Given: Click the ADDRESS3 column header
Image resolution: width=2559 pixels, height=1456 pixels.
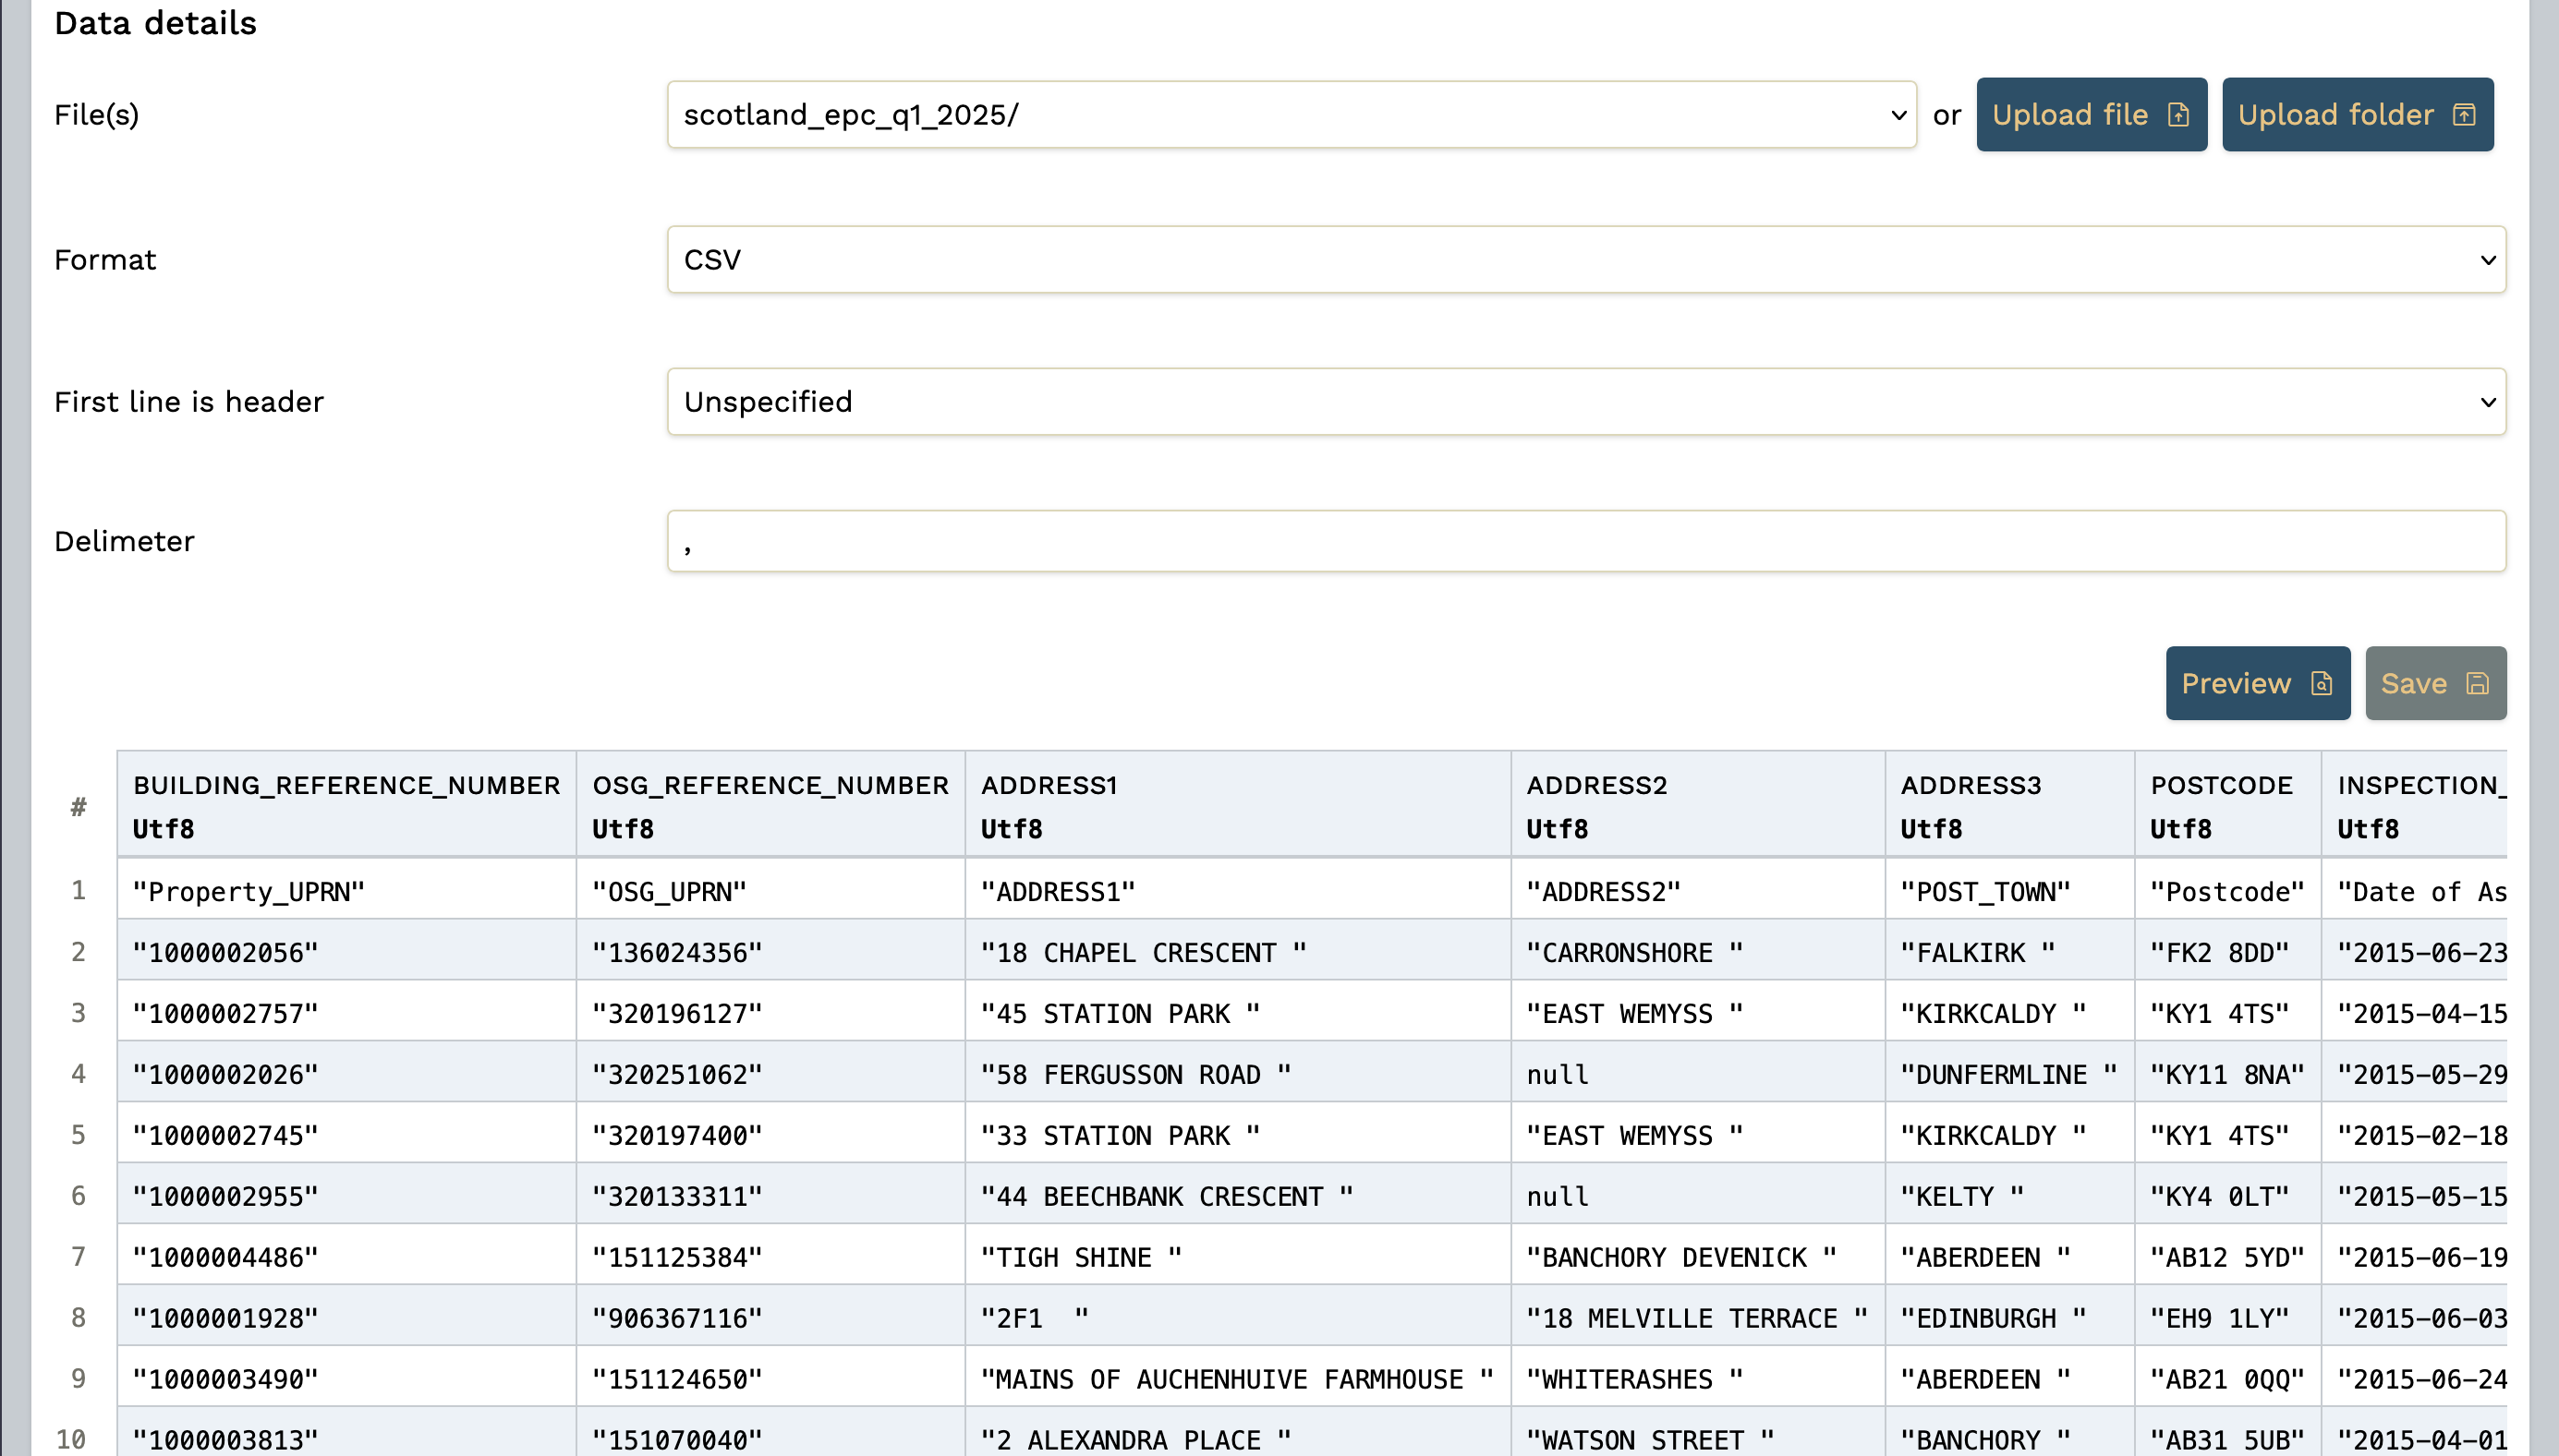Looking at the screenshot, I should (1970, 786).
